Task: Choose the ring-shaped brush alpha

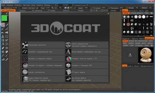Action: point(140,17)
